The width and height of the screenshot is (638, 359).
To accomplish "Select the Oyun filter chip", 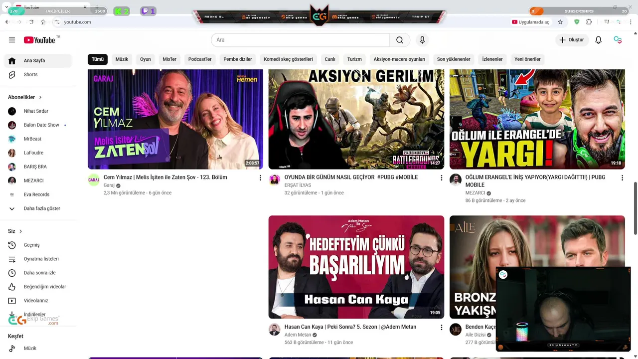I will point(146,59).
